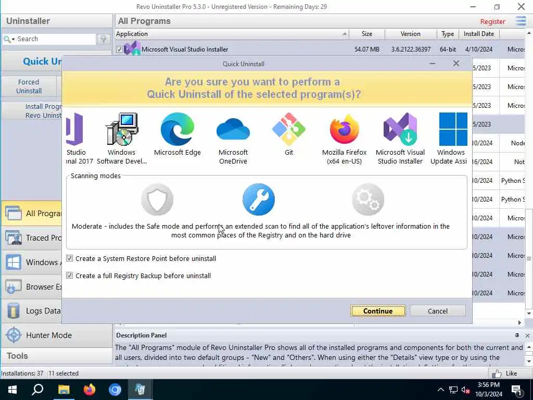Image resolution: width=533 pixels, height=400 pixels.
Task: Click the 54.07 MB size cell
Action: click(367, 49)
